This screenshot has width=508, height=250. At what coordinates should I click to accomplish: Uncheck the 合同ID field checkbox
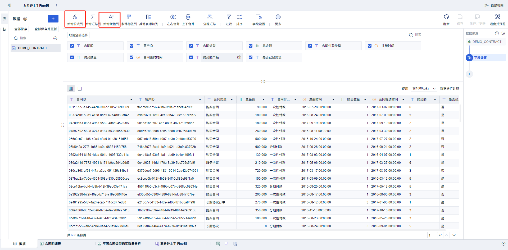pos(72,46)
